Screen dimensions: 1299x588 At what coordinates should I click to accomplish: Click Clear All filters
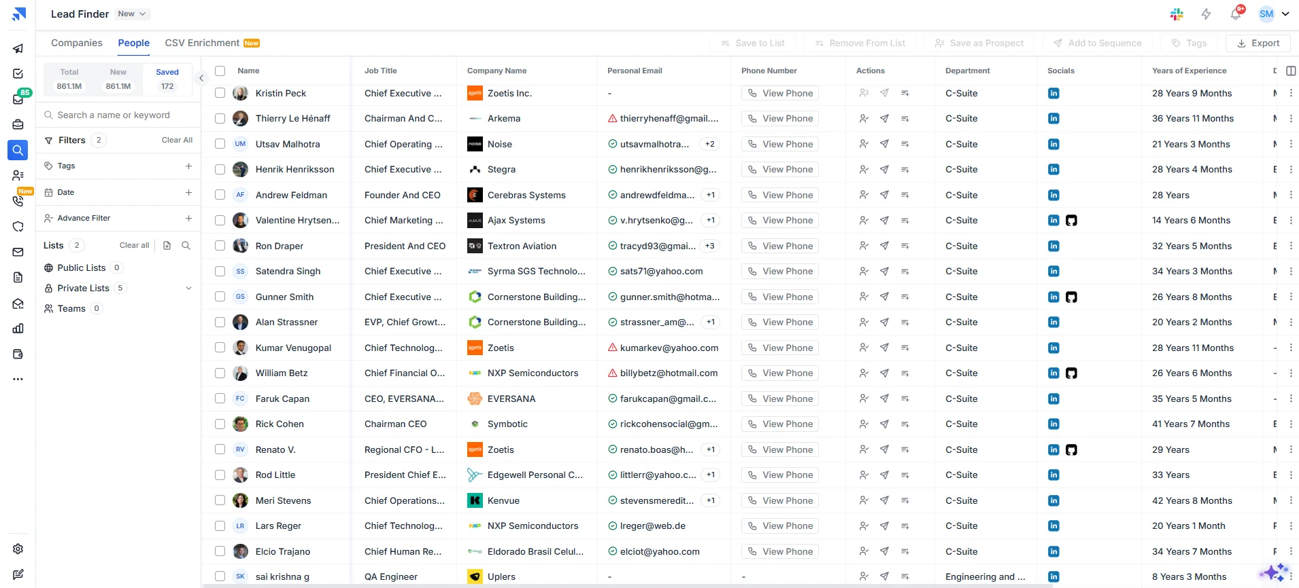(177, 140)
